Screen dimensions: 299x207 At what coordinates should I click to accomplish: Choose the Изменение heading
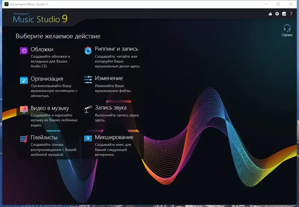109,78
